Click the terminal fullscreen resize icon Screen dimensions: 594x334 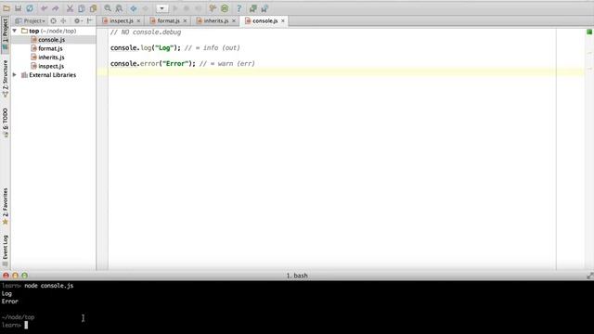(590, 276)
